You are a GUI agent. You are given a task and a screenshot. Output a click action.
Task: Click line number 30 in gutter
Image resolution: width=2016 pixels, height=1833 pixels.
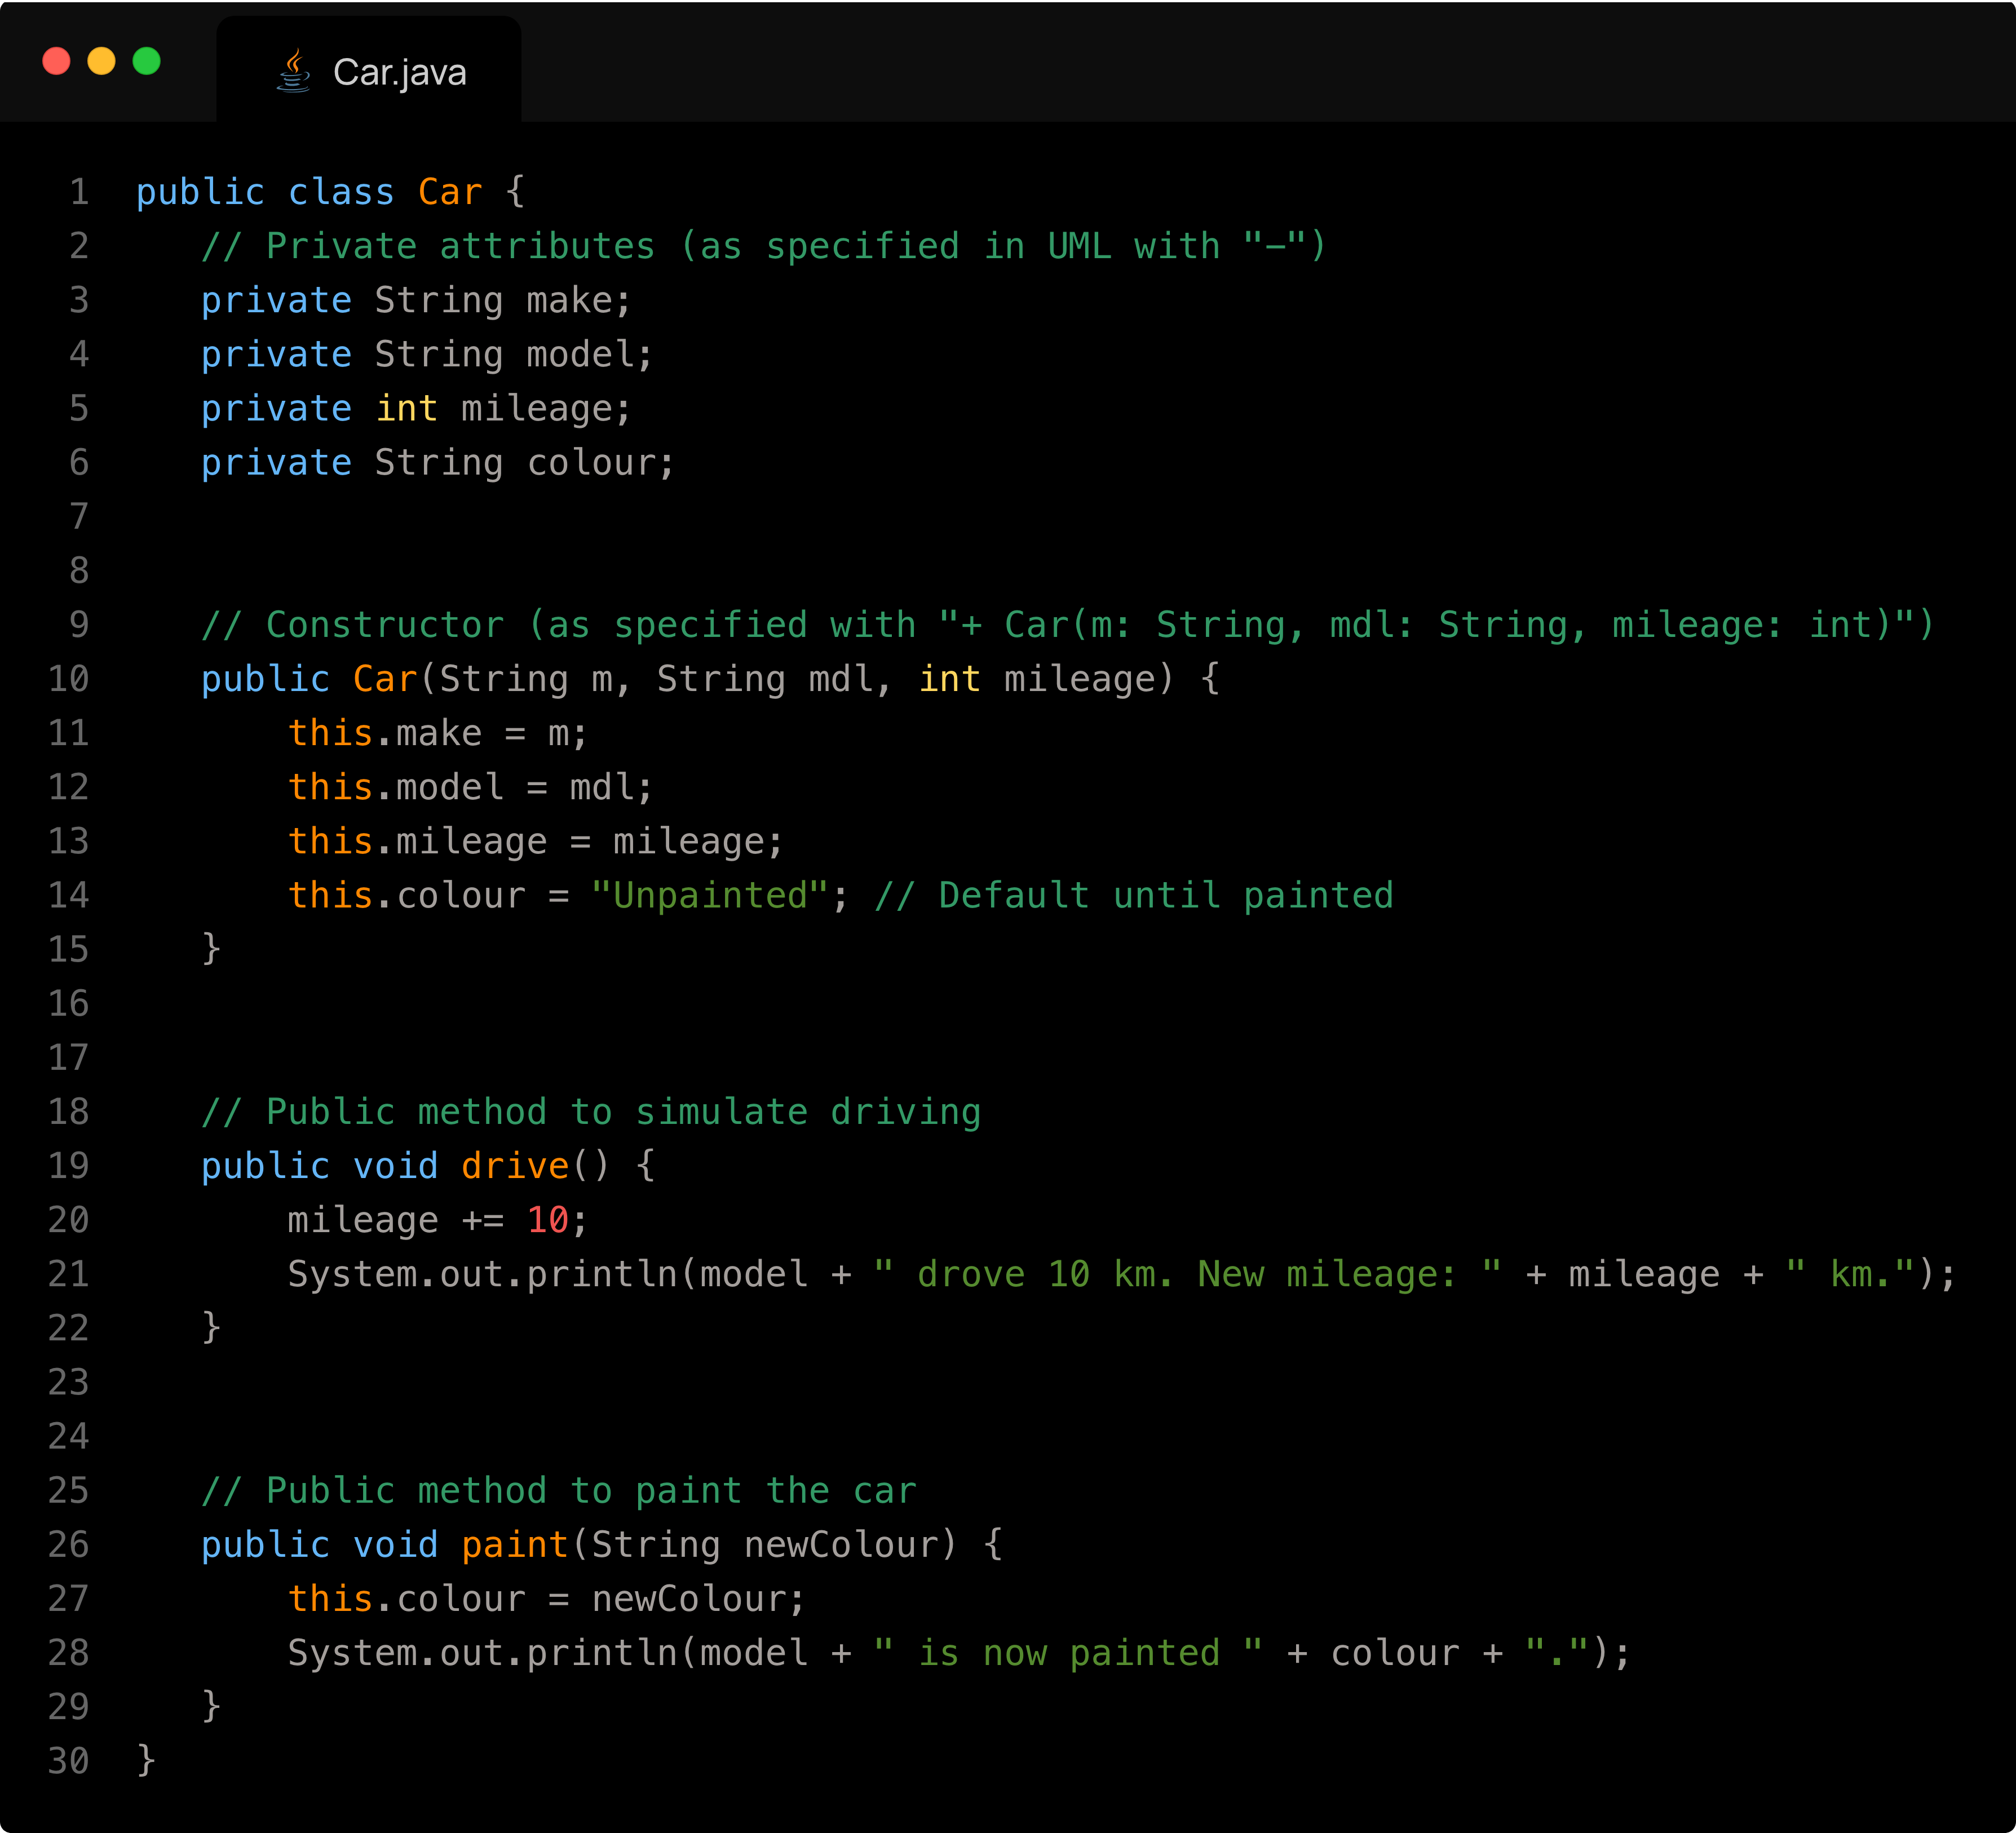point(69,1761)
